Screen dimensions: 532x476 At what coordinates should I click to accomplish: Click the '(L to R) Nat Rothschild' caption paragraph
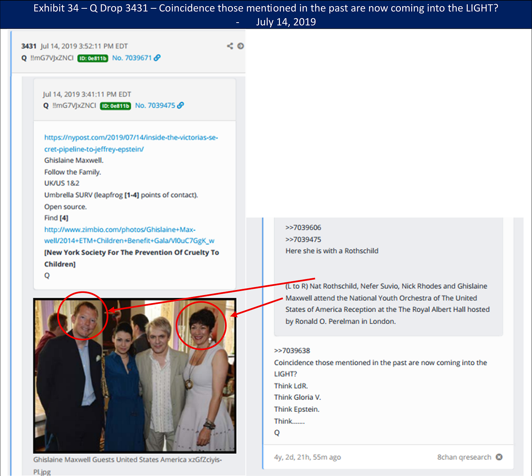click(387, 303)
